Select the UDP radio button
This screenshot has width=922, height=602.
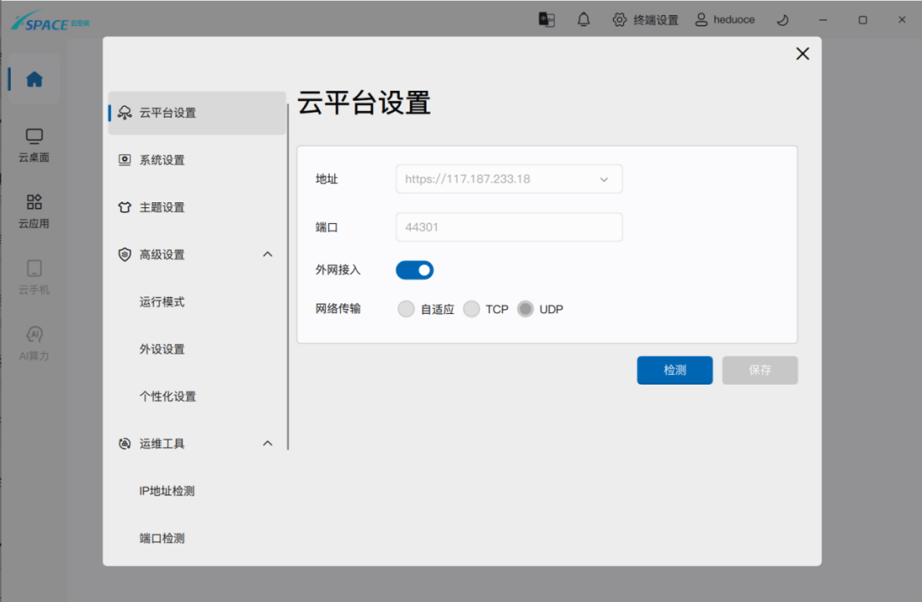[526, 309]
